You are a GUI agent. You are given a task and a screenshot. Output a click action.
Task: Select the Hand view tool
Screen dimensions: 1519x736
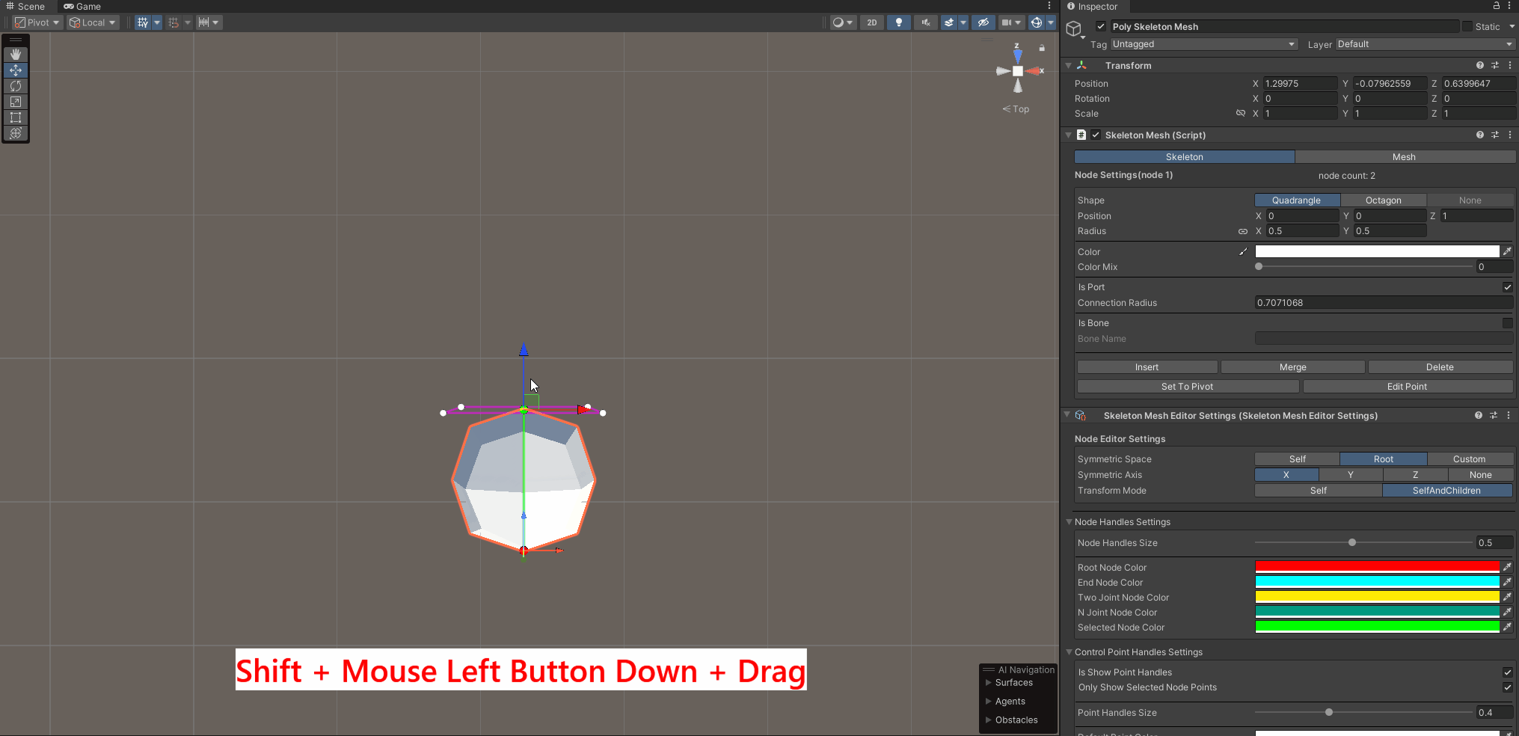click(x=16, y=55)
